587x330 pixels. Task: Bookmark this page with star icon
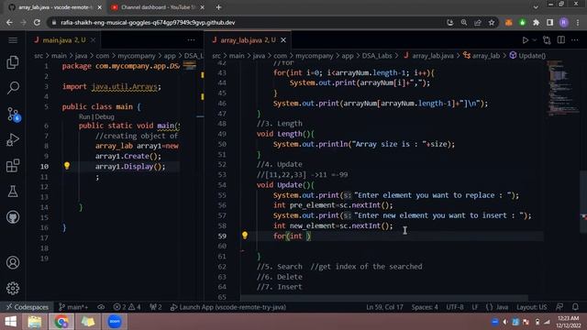[x=492, y=22]
